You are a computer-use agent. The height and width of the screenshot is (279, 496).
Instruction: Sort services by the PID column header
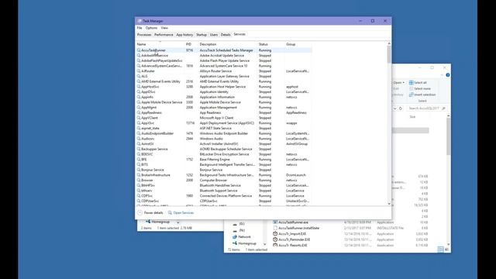click(x=188, y=44)
